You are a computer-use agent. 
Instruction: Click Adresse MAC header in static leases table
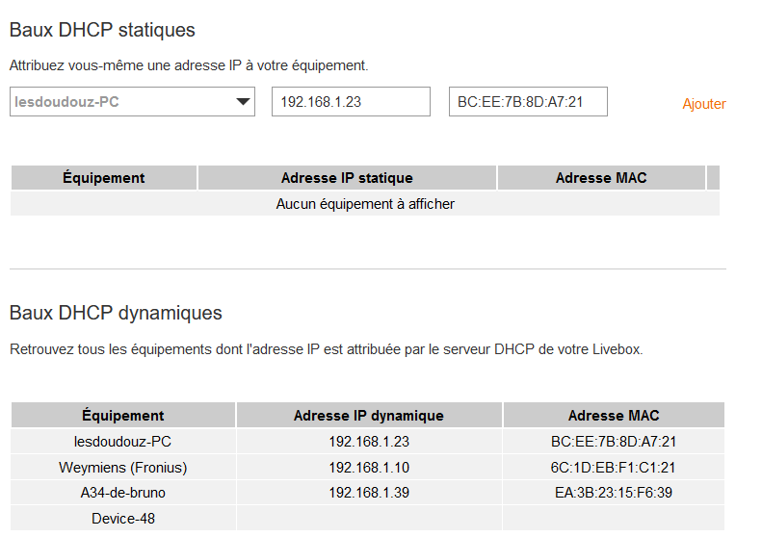[x=601, y=178]
